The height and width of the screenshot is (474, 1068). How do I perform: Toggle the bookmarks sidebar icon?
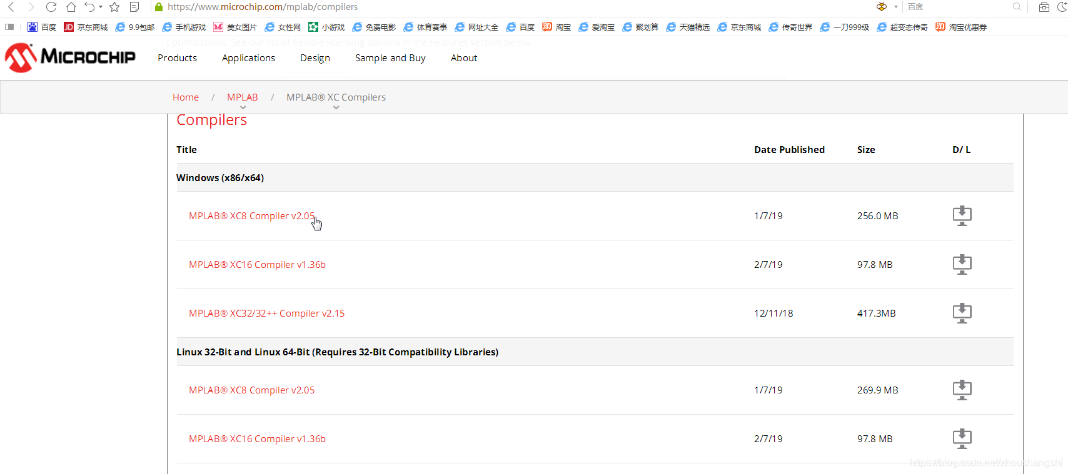[9, 27]
